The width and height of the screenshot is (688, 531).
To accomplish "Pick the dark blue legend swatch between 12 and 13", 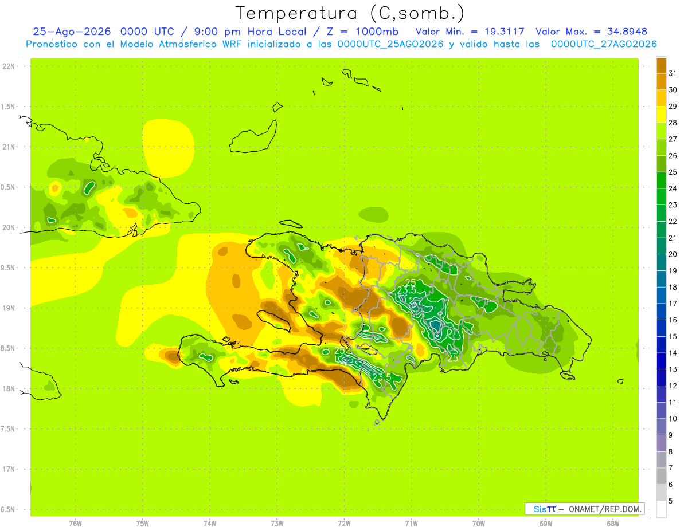I will coord(661,378).
